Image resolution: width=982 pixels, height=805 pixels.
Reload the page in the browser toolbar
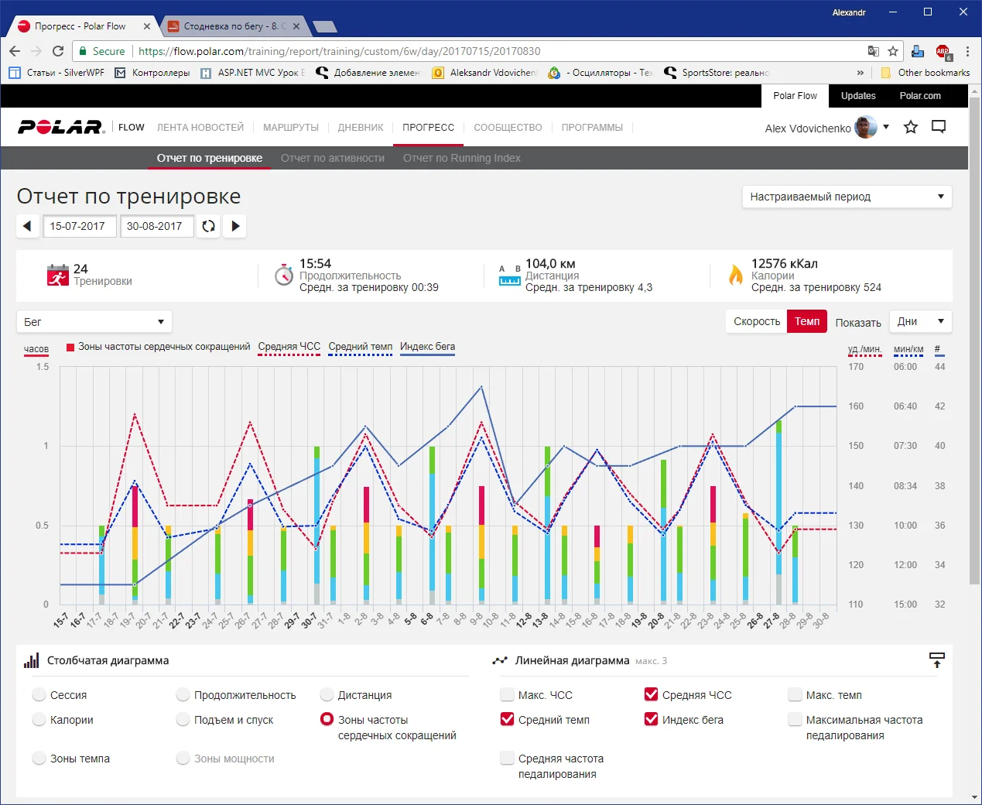[58, 51]
